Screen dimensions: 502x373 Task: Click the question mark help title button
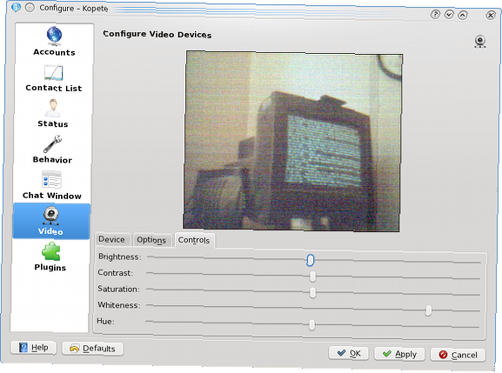435,15
